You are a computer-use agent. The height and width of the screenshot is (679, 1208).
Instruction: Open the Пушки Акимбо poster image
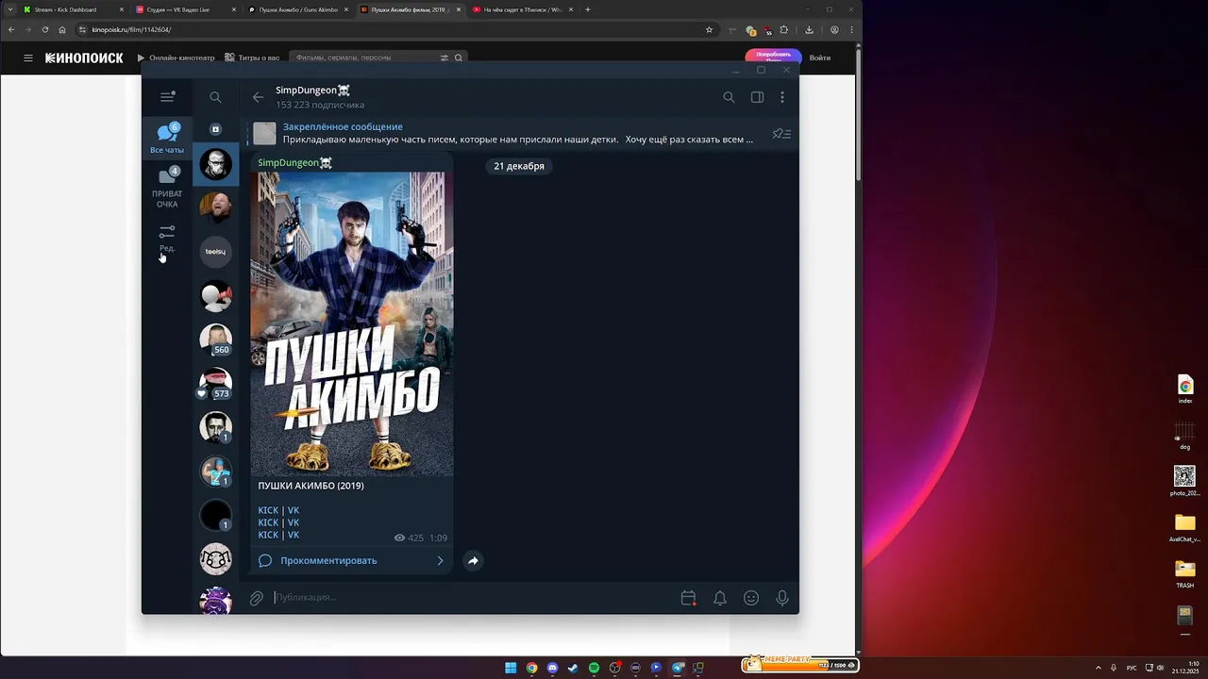(x=352, y=323)
